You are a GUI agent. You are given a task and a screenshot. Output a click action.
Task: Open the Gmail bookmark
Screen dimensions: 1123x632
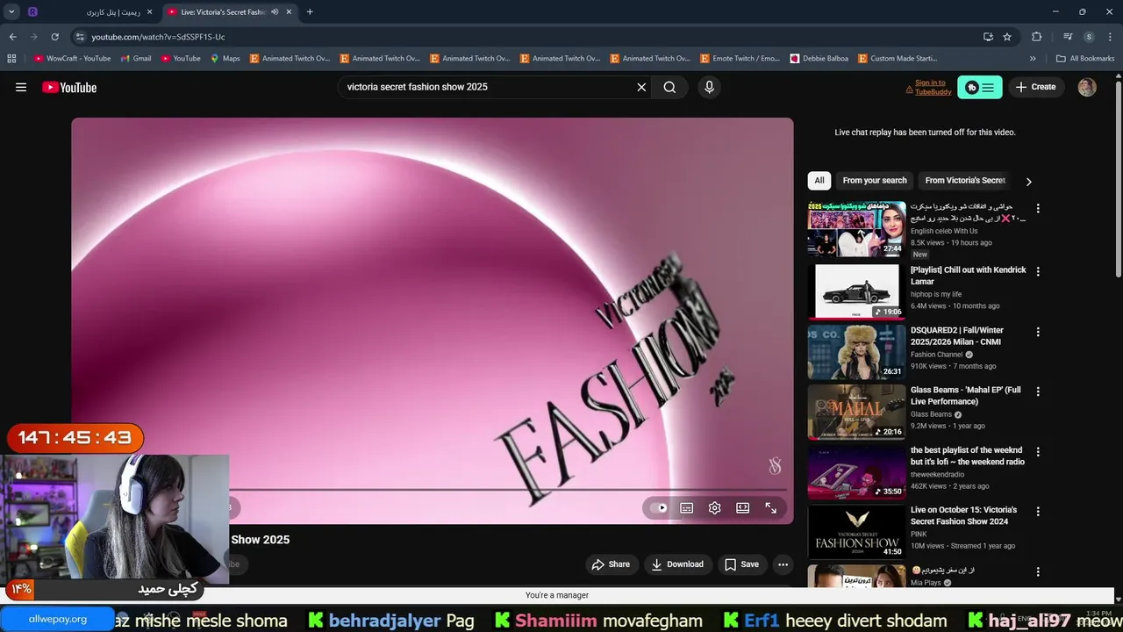[x=136, y=59]
